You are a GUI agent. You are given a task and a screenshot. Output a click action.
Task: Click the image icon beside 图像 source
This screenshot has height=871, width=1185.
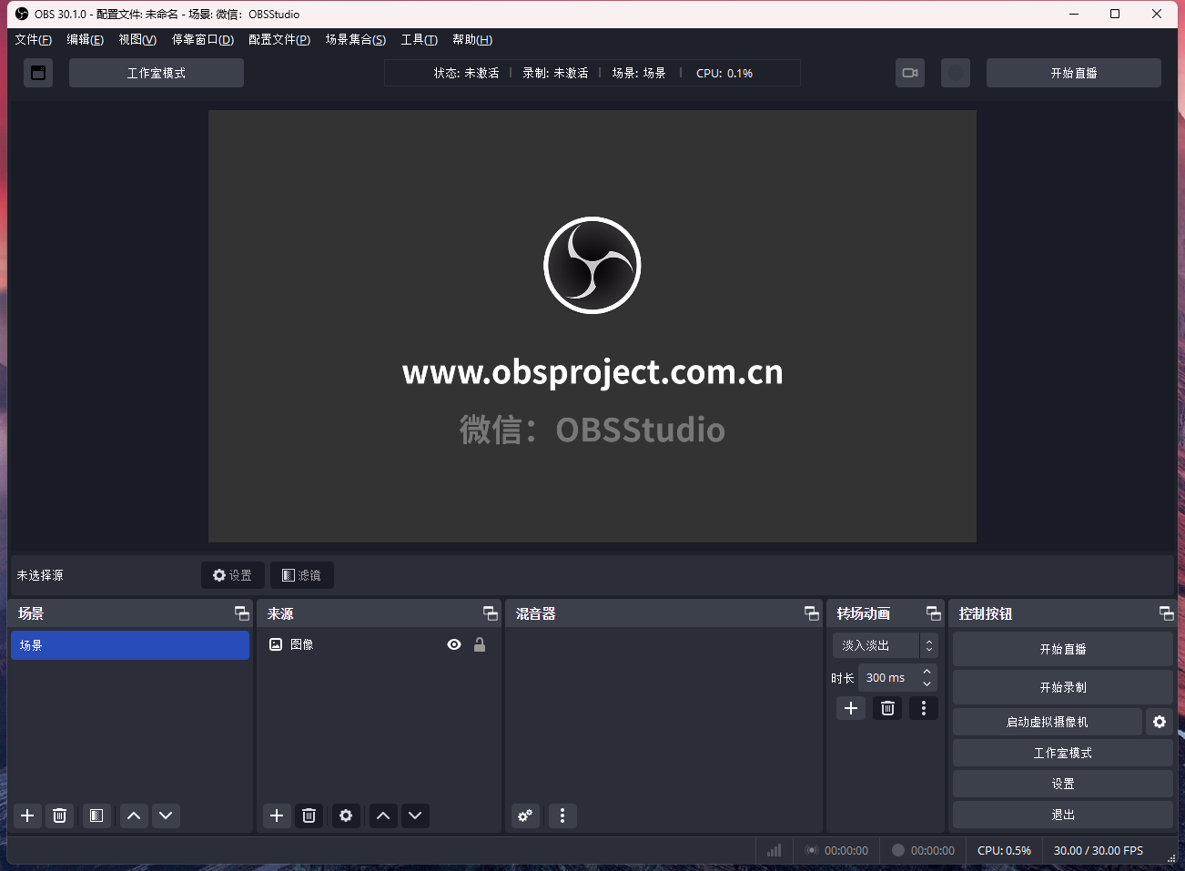276,644
